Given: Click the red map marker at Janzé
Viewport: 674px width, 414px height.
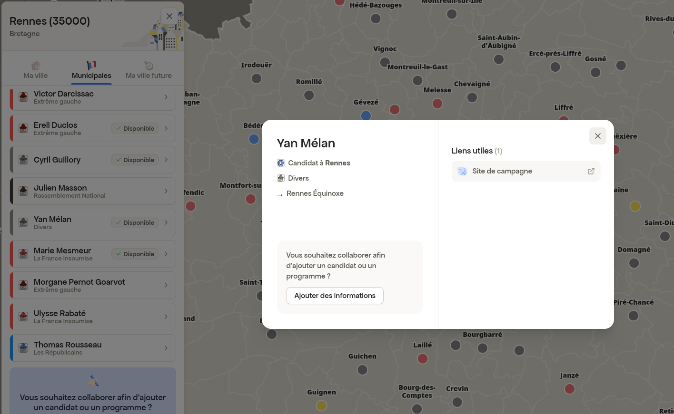Looking at the screenshot, I should (569, 389).
